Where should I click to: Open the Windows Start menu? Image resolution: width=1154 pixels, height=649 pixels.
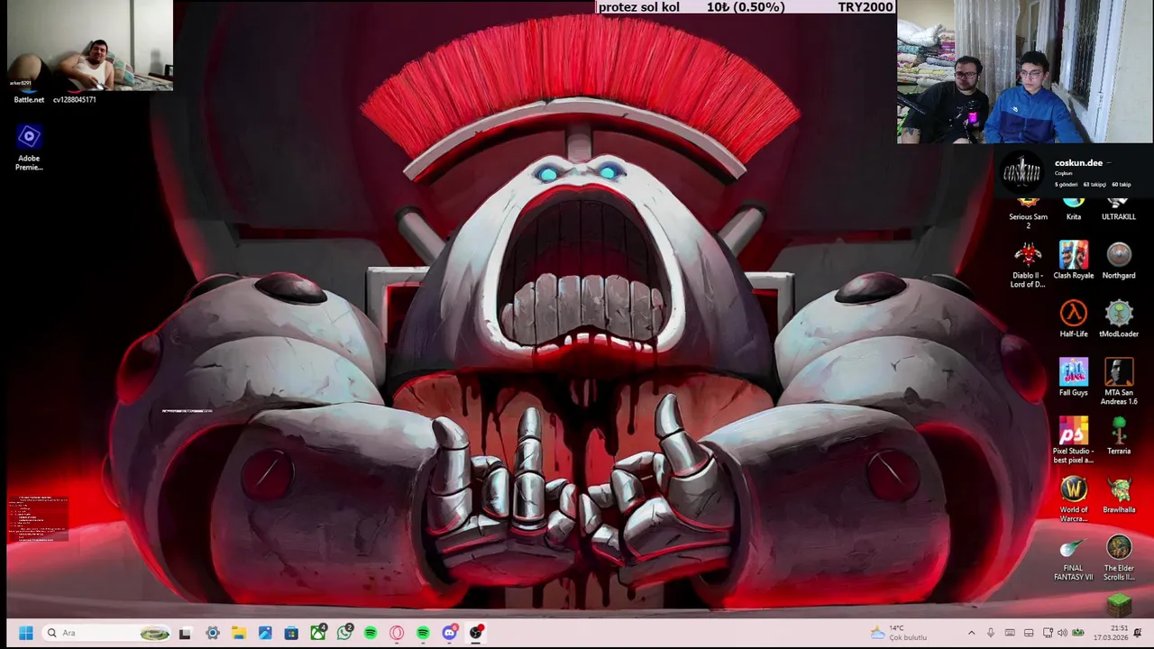coord(25,633)
